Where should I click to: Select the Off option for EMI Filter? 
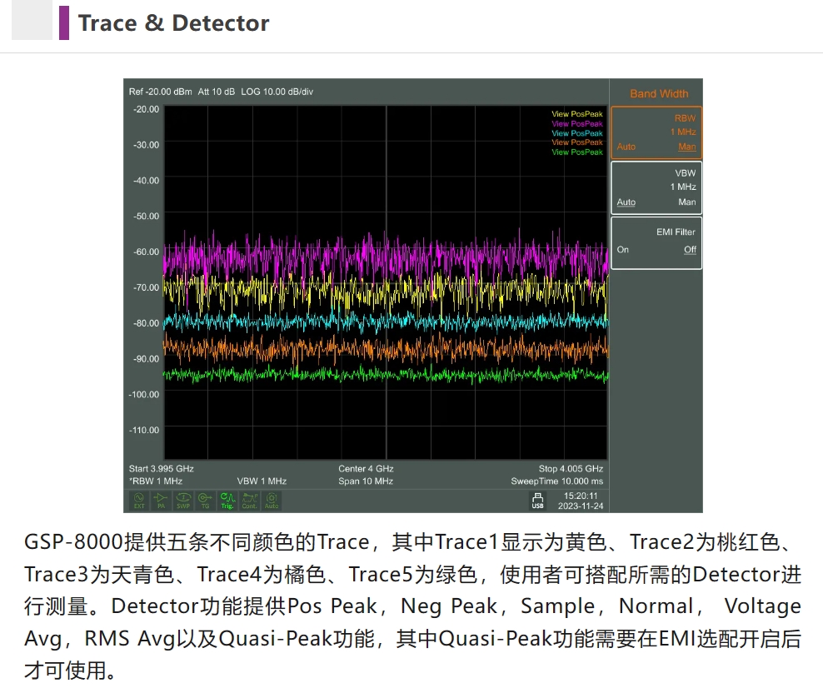click(689, 250)
